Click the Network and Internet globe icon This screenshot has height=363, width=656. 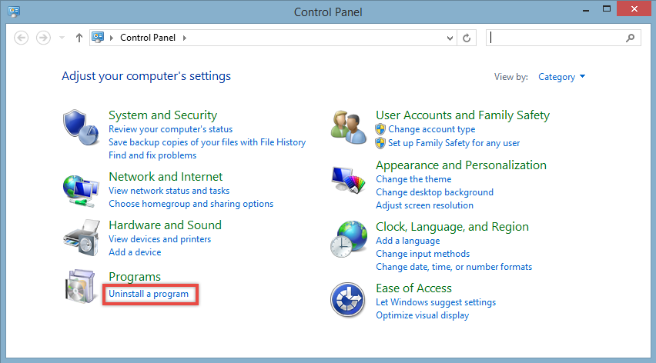click(81, 188)
